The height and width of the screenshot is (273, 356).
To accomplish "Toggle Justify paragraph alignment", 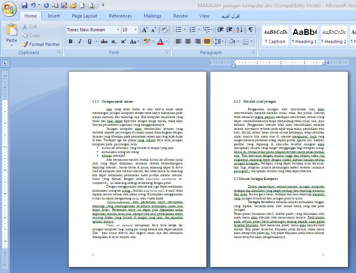I will tap(207, 41).
